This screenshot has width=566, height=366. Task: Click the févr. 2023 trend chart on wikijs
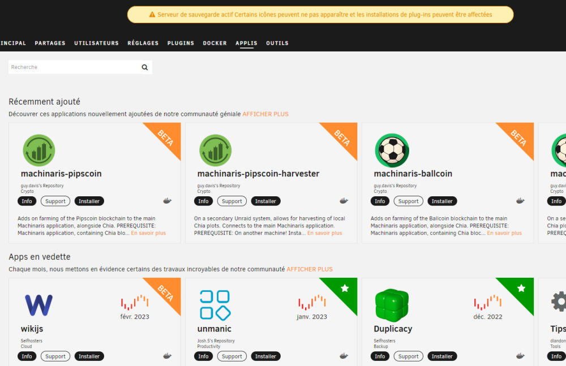coord(135,303)
